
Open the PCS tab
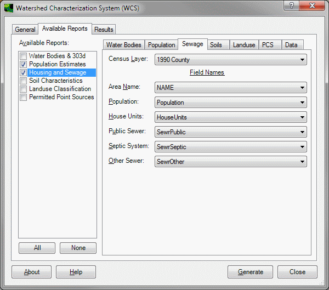pyautogui.click(x=268, y=45)
